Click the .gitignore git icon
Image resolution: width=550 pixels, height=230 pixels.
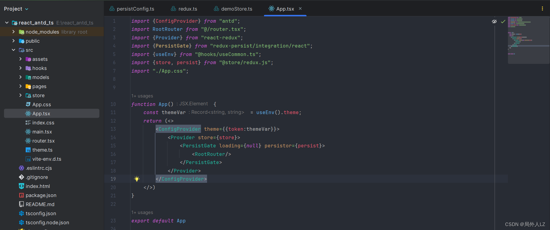pos(21,177)
